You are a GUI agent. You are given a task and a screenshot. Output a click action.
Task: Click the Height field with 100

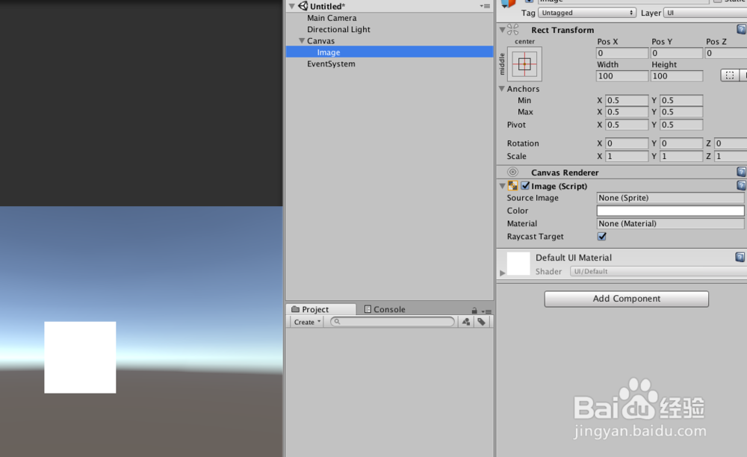point(677,76)
